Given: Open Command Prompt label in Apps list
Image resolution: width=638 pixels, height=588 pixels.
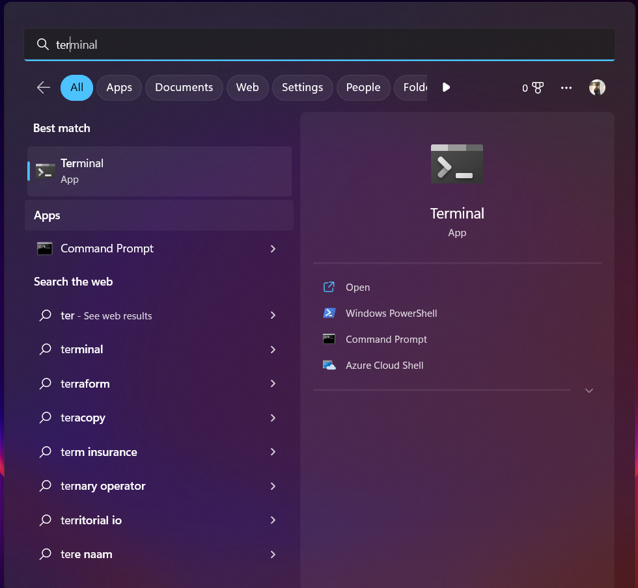Looking at the screenshot, I should pyautogui.click(x=107, y=248).
